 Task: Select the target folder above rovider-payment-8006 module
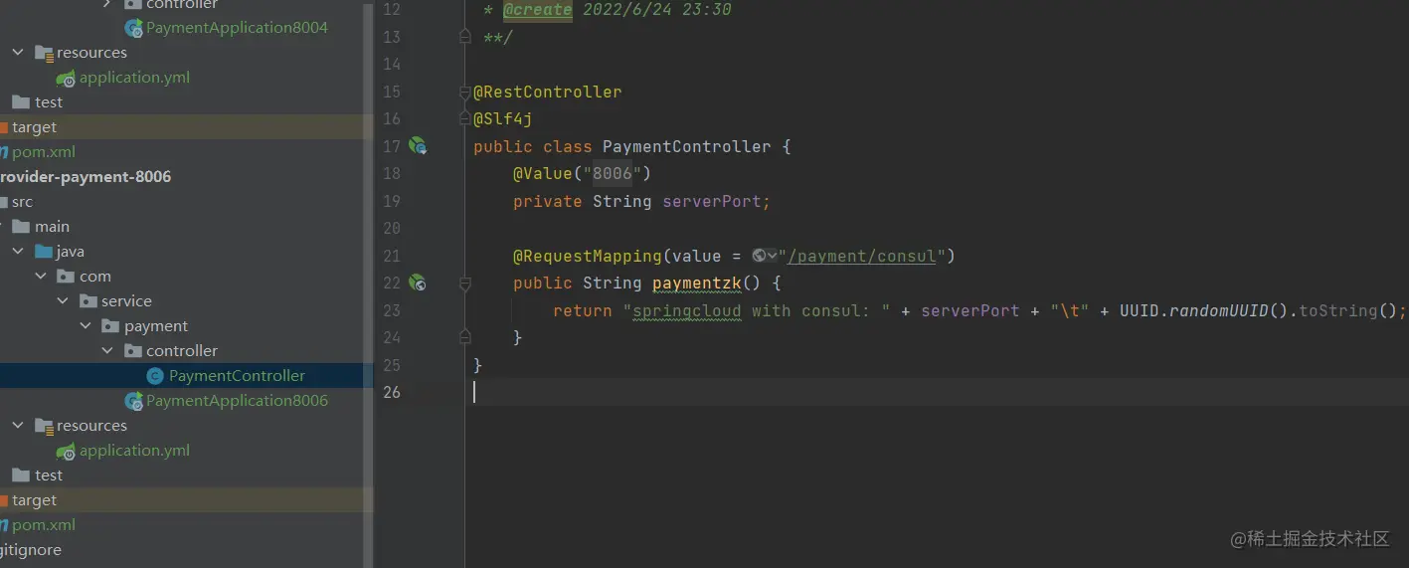34,127
